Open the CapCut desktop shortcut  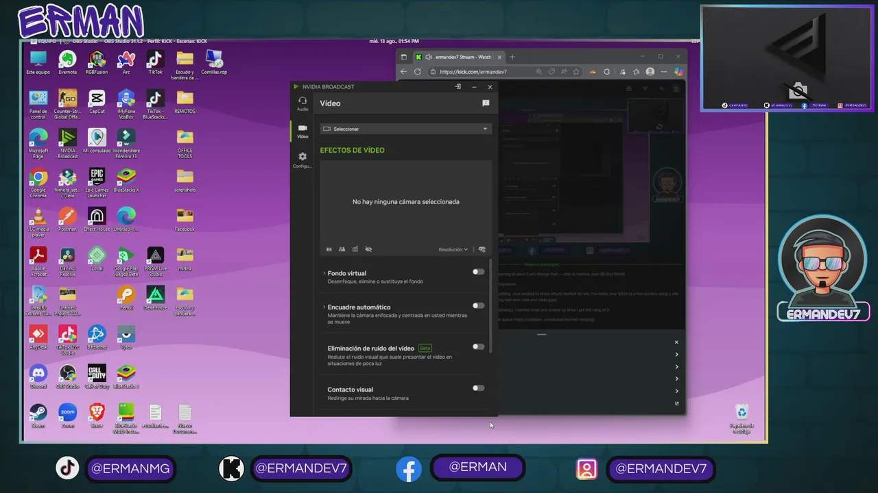pos(97,101)
